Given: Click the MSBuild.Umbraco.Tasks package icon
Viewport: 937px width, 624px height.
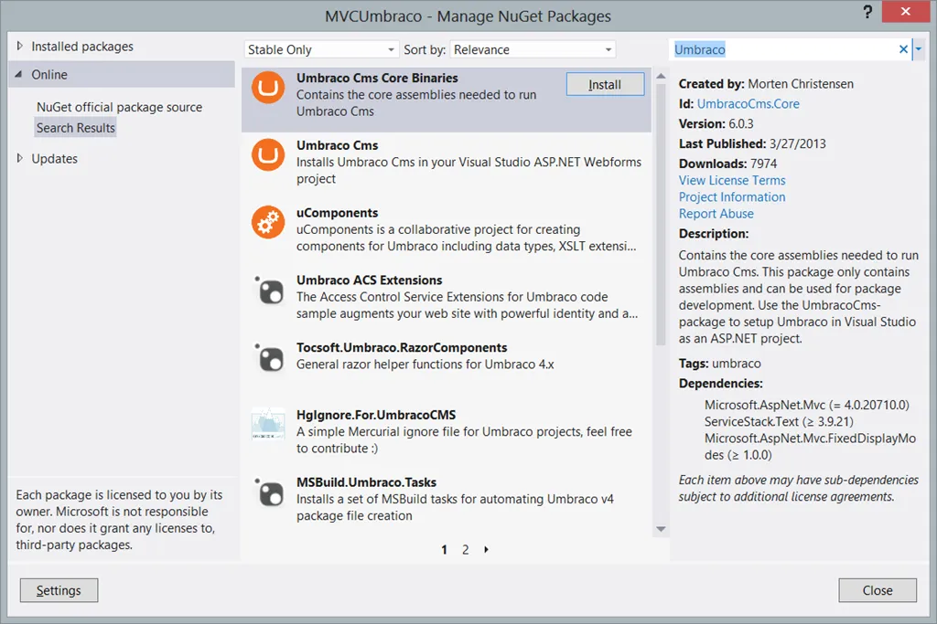Looking at the screenshot, I should click(x=268, y=492).
